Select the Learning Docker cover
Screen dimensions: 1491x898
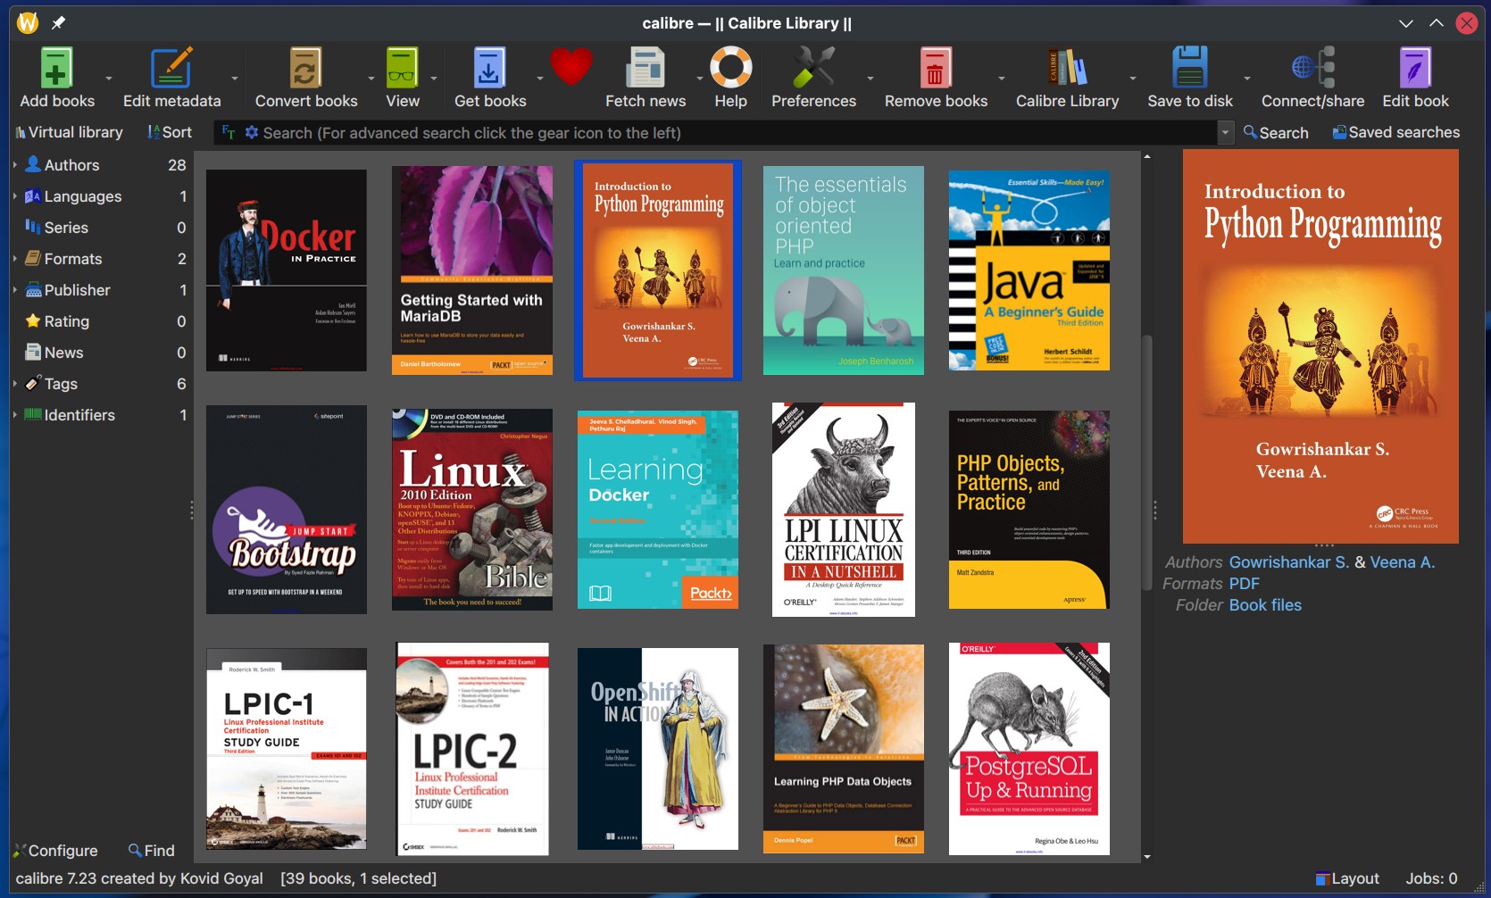tap(657, 510)
